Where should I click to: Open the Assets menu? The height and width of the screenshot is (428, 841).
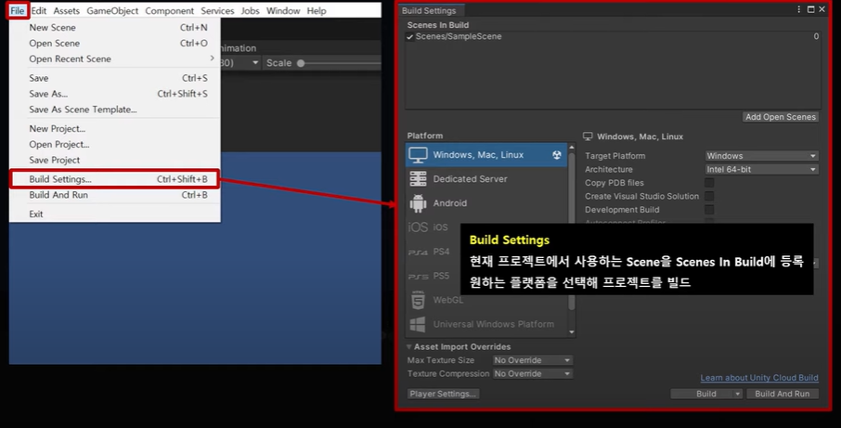(67, 11)
